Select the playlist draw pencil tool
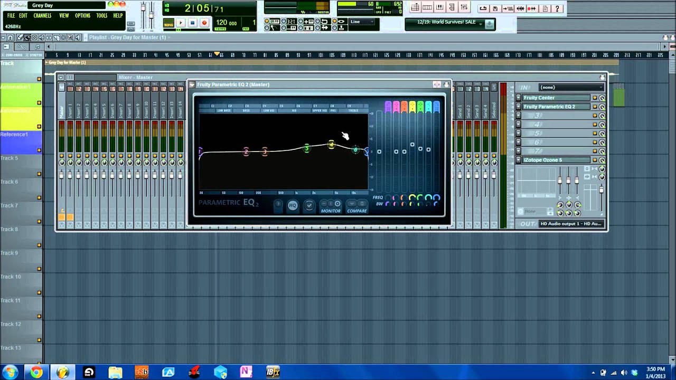Viewport: 676px width, 380px height. pyautogui.click(x=20, y=37)
